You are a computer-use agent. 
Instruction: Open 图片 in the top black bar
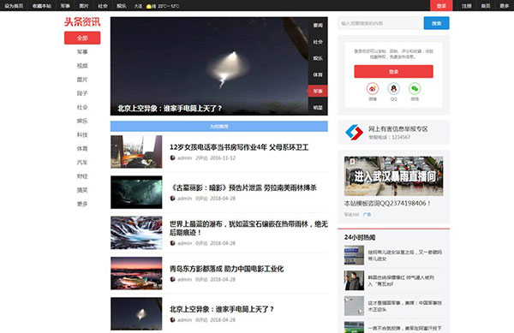coord(84,6)
